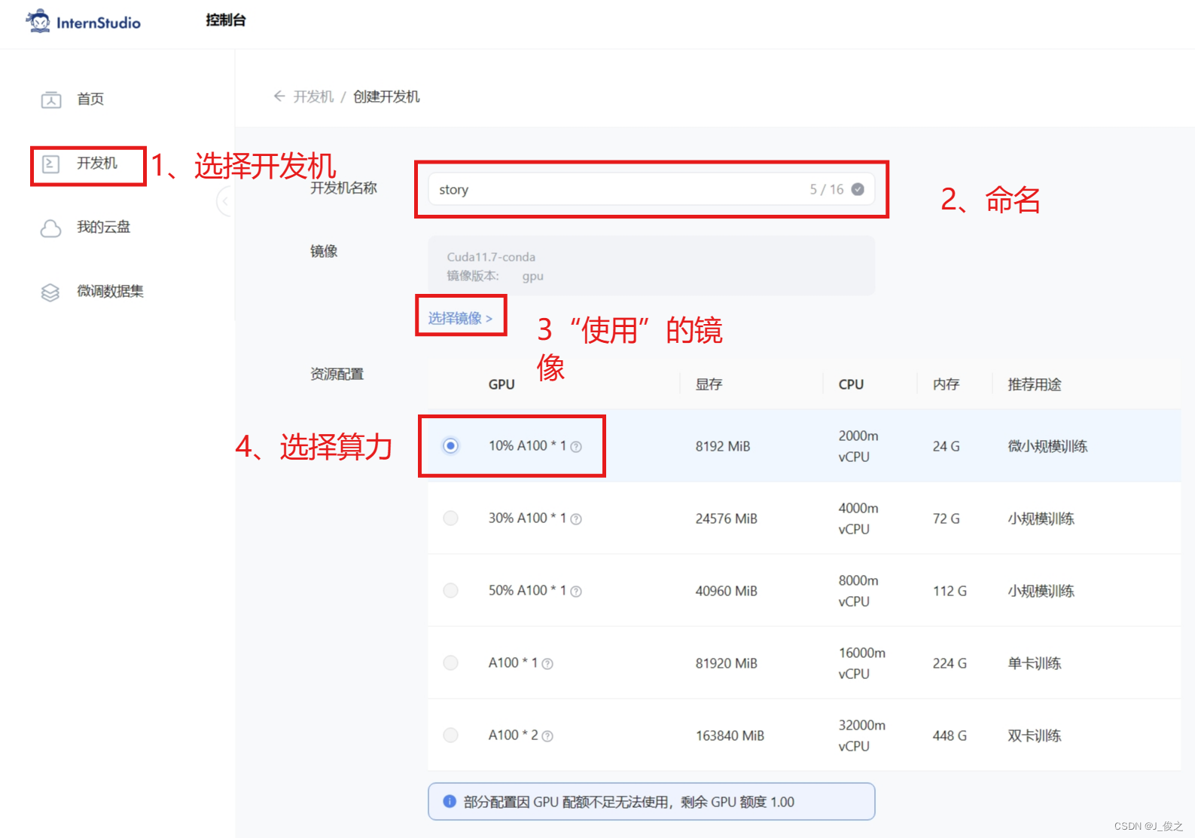The height and width of the screenshot is (838, 1195).
Task: Click 小规模训练 in the 30% A100 row
Action: (x=1041, y=518)
